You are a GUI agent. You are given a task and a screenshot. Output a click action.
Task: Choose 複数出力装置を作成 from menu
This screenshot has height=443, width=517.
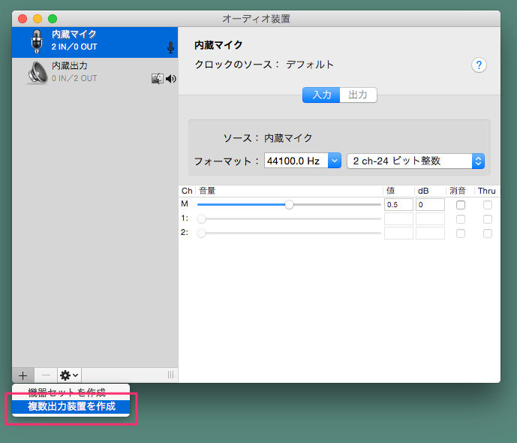click(x=71, y=406)
